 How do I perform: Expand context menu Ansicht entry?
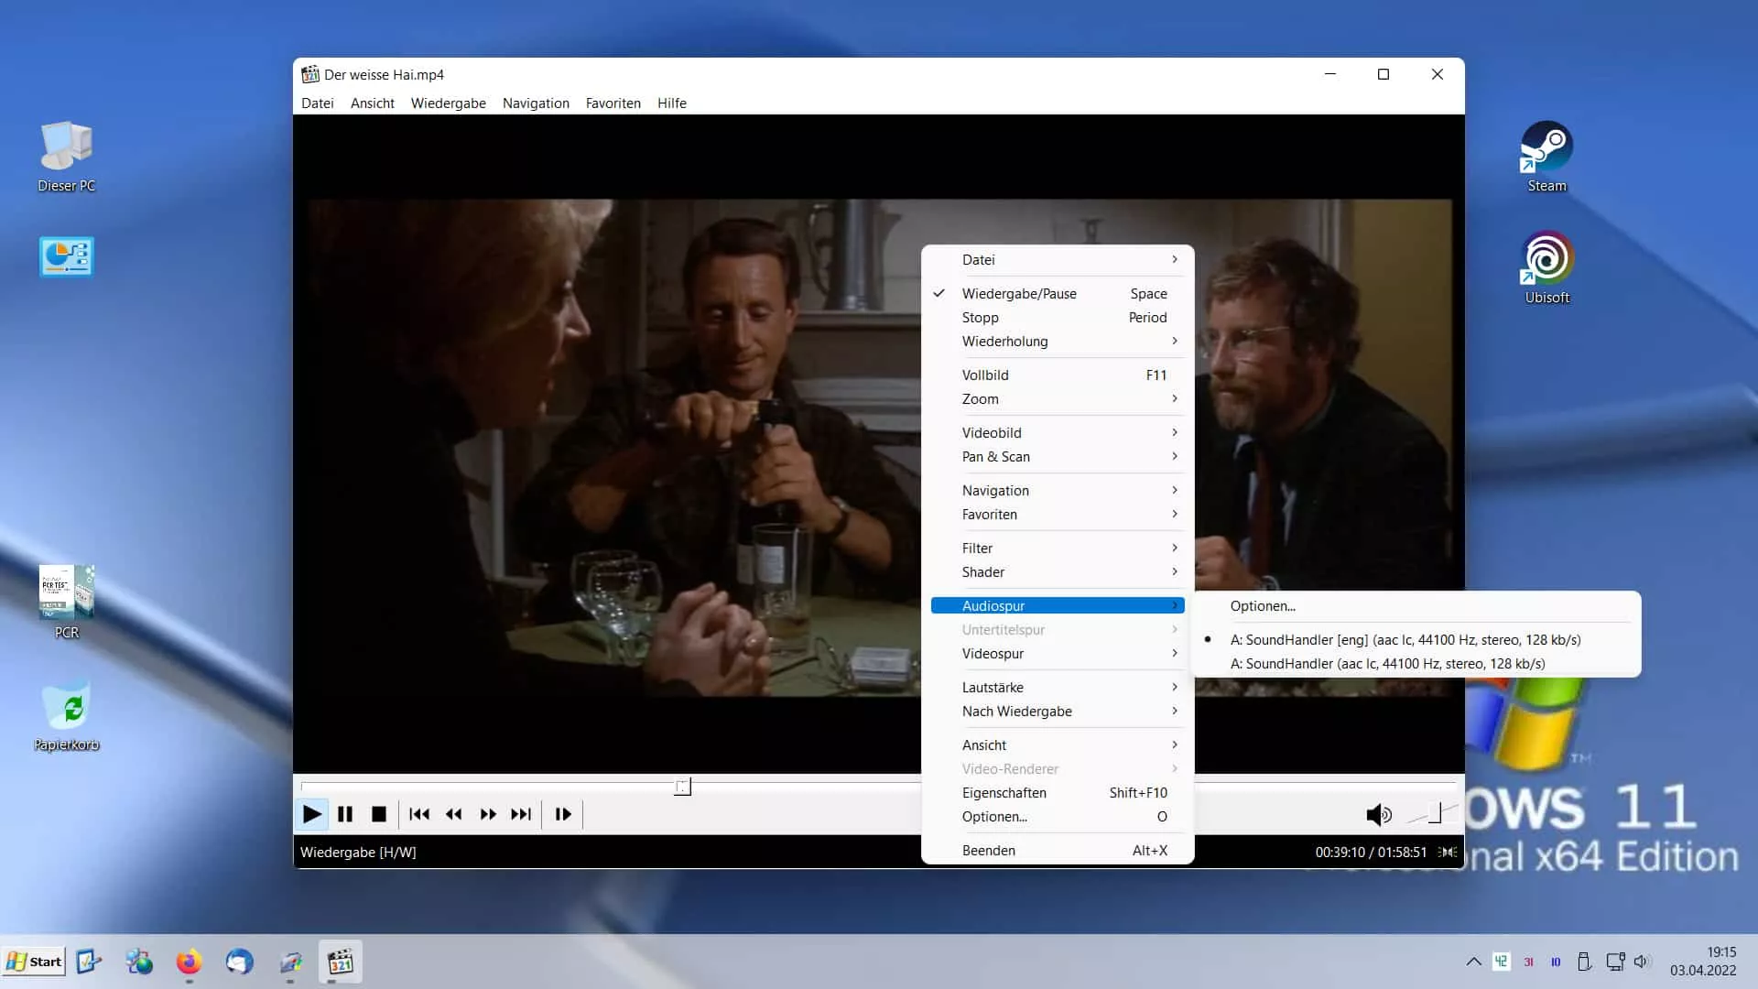[1058, 745]
